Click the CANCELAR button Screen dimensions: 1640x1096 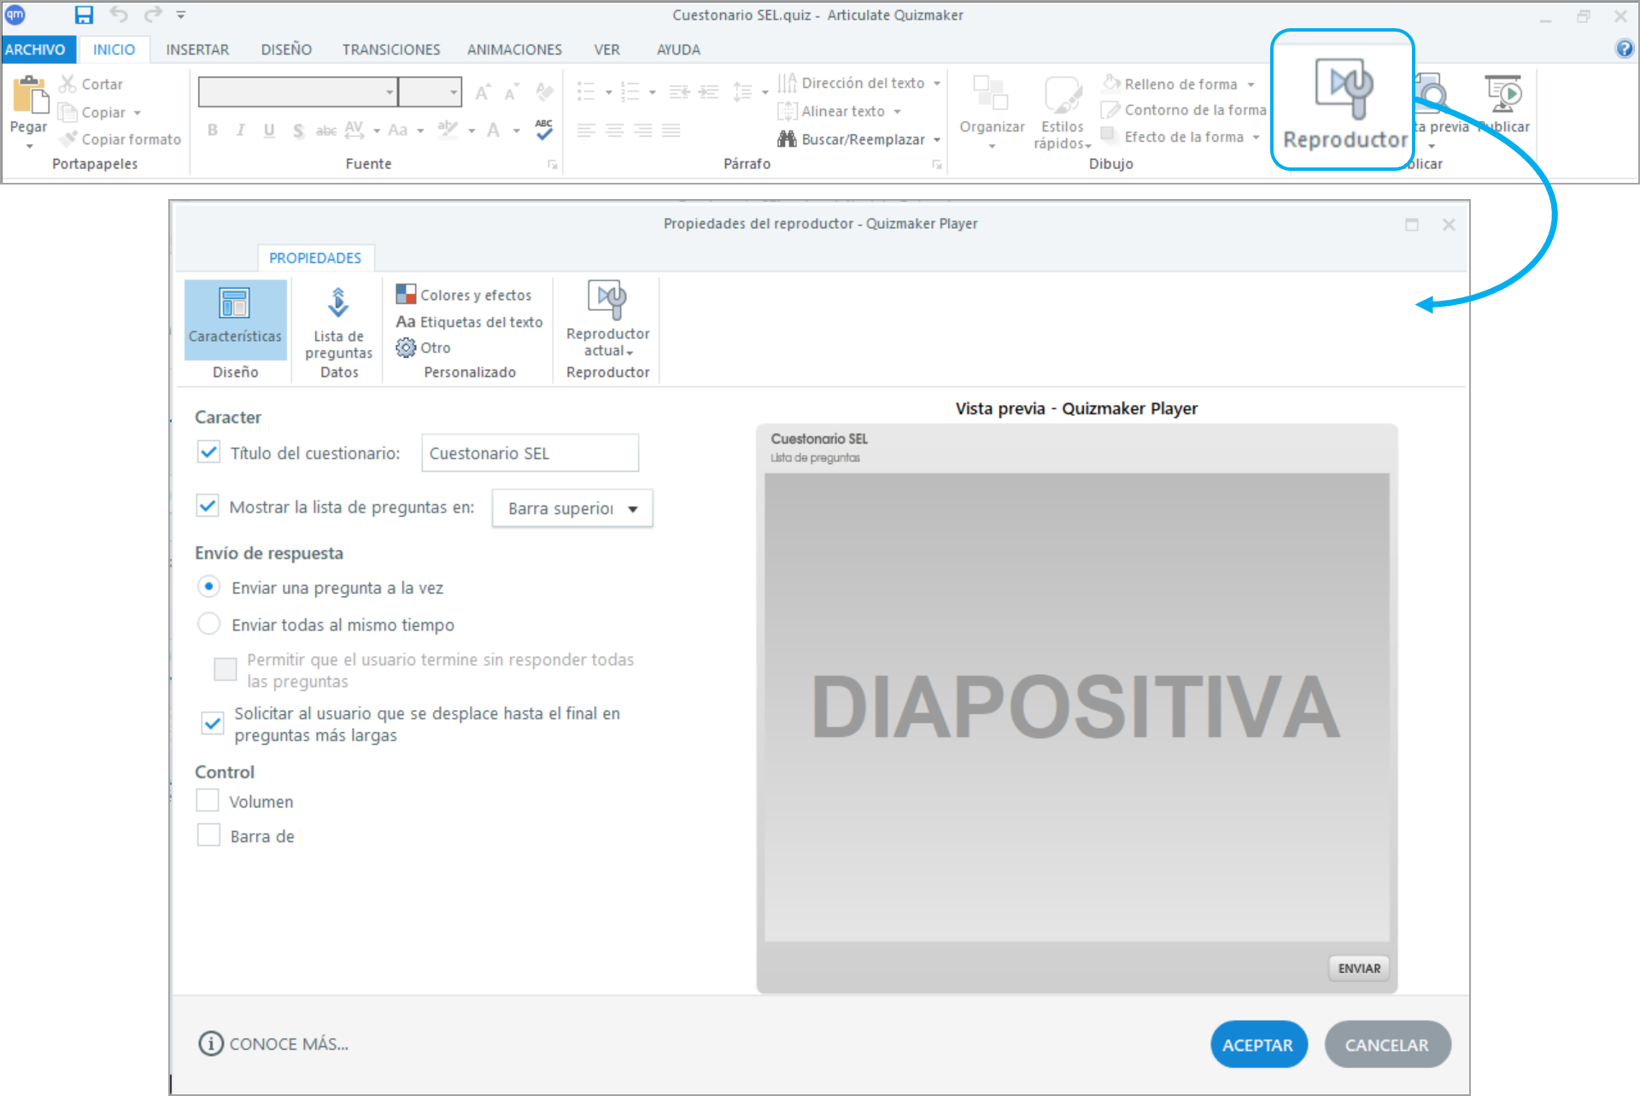[1387, 1044]
